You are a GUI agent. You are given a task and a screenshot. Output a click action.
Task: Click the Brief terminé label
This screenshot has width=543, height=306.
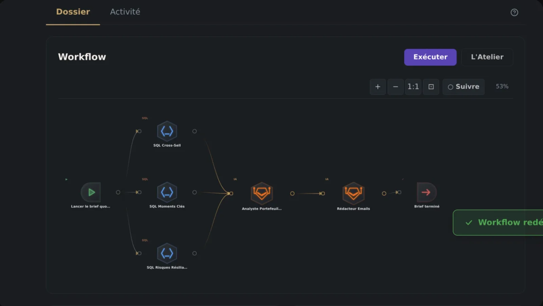pyautogui.click(x=427, y=206)
